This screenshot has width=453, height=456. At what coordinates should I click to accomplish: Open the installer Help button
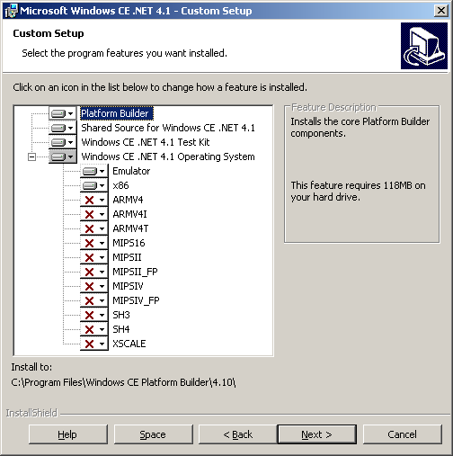pyautogui.click(x=67, y=434)
